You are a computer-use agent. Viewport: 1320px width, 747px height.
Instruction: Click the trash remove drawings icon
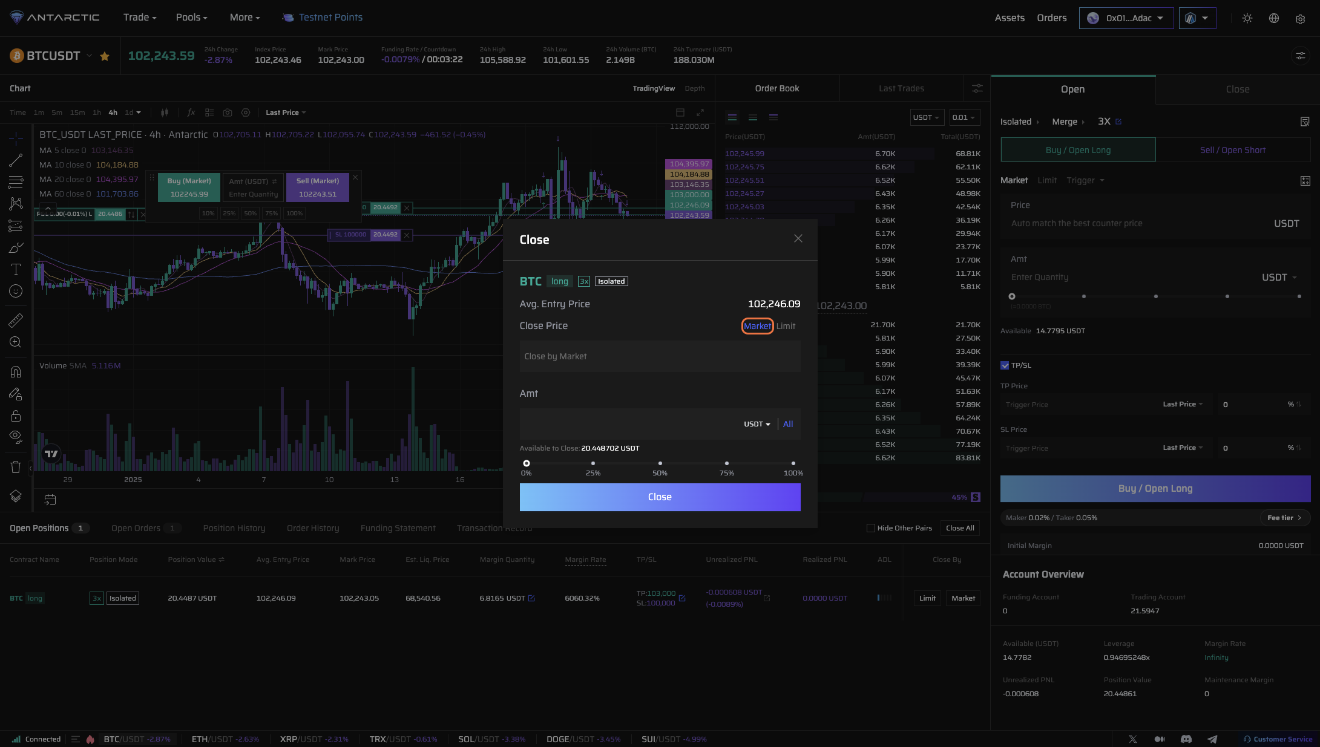point(16,467)
